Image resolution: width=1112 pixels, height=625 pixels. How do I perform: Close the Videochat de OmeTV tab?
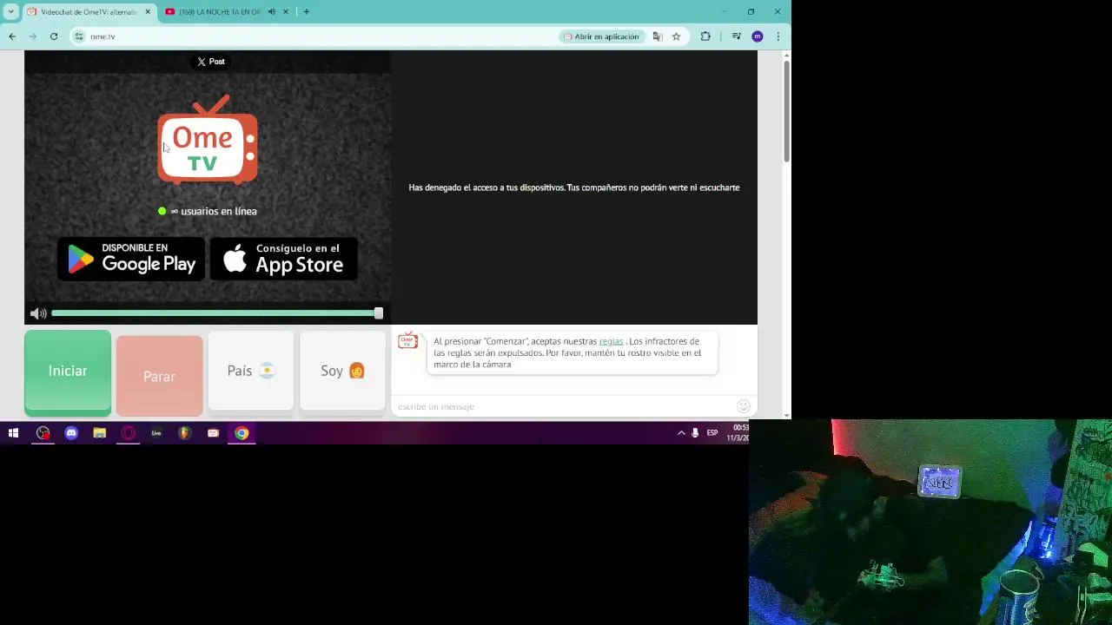point(148,12)
